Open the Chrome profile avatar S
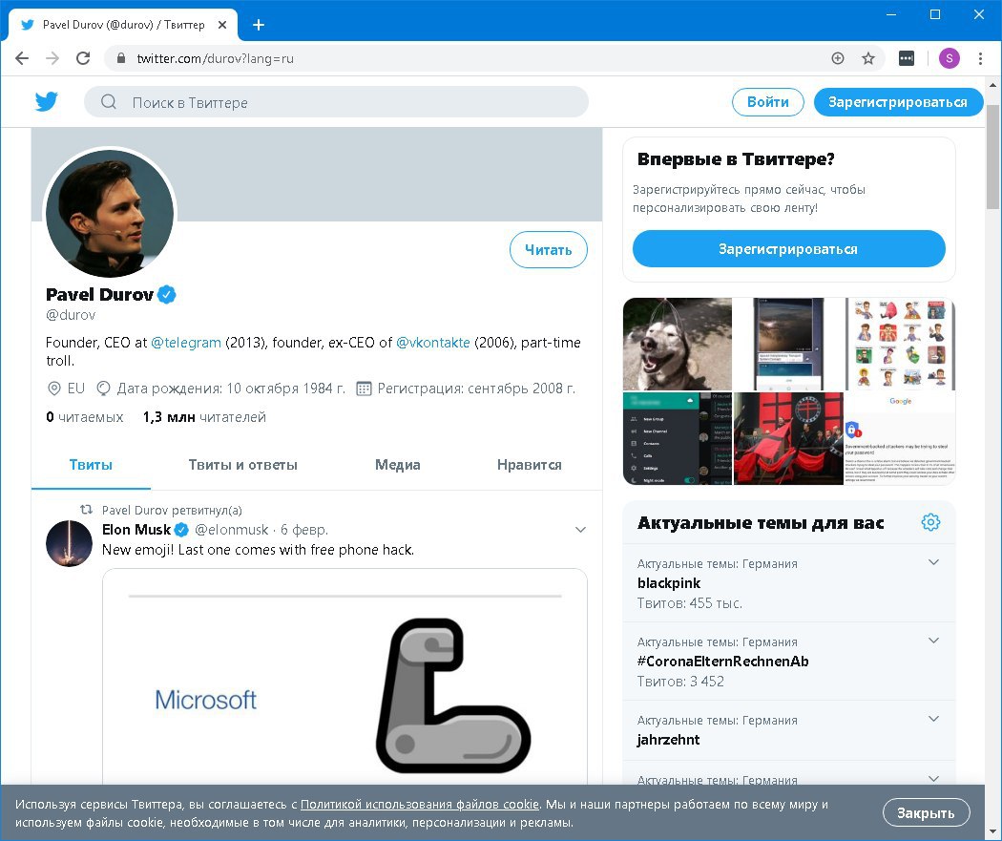 click(949, 58)
